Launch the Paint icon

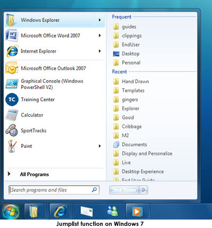tap(12, 146)
